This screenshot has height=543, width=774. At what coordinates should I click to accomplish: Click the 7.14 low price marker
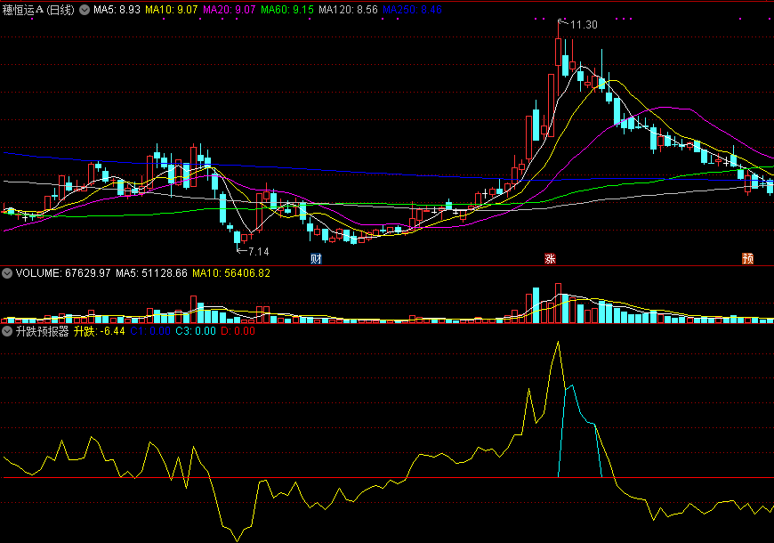(x=259, y=252)
